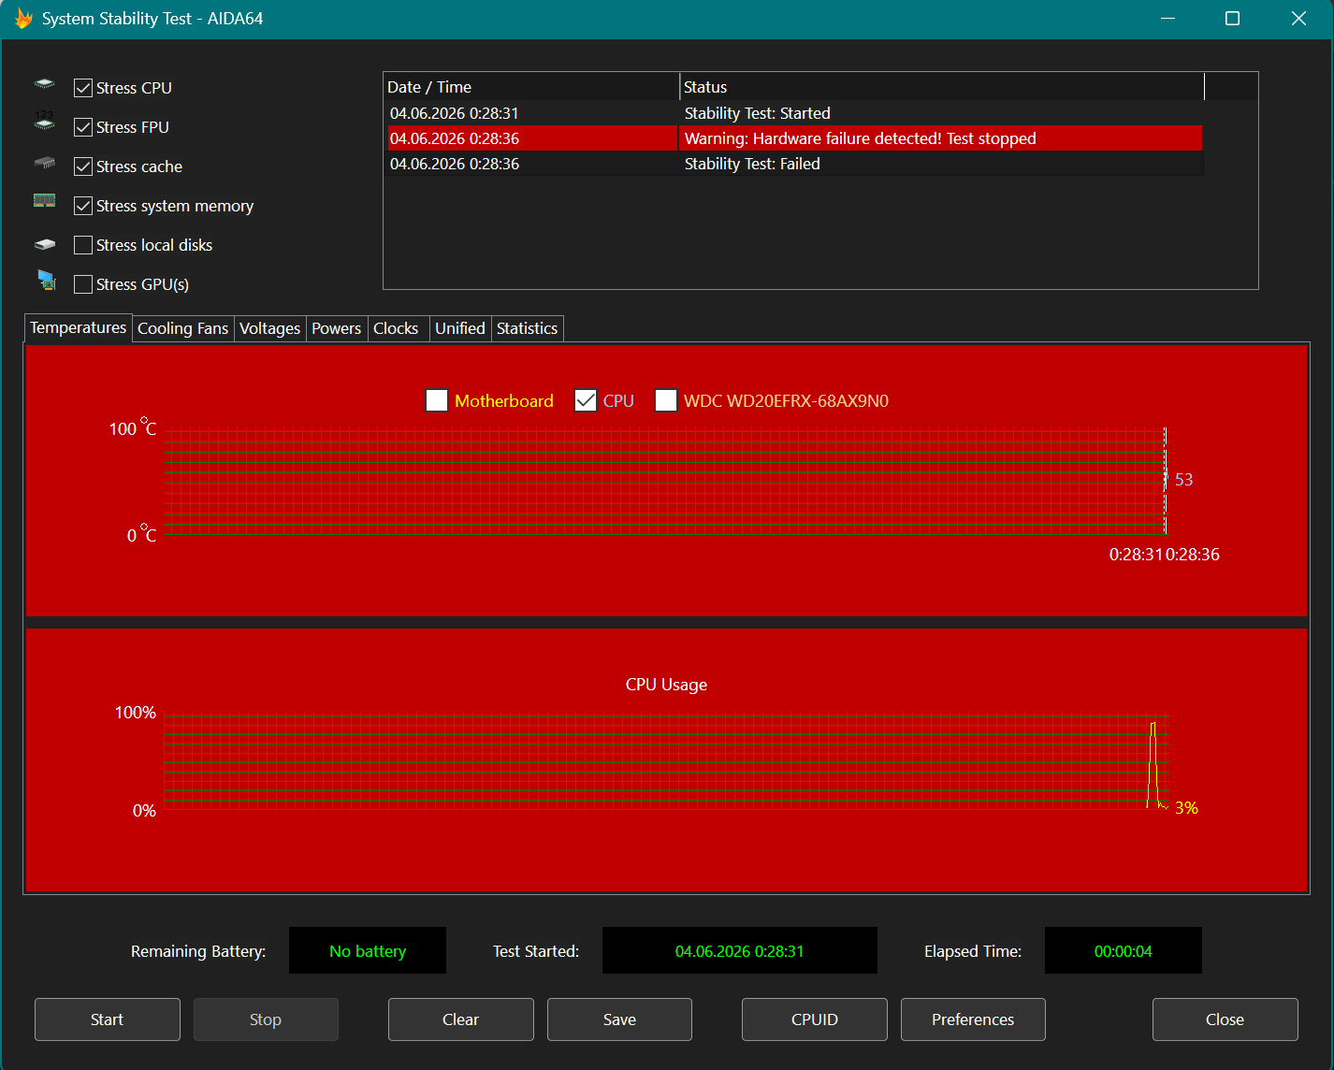
Task: Click the Date / Time column header
Action: click(x=532, y=87)
